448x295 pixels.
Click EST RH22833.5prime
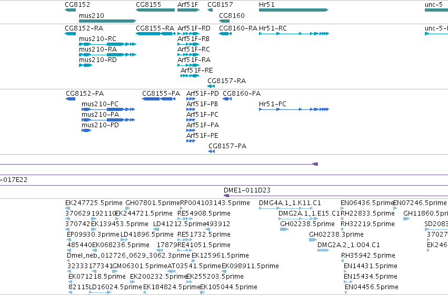pyautogui.click(x=367, y=213)
